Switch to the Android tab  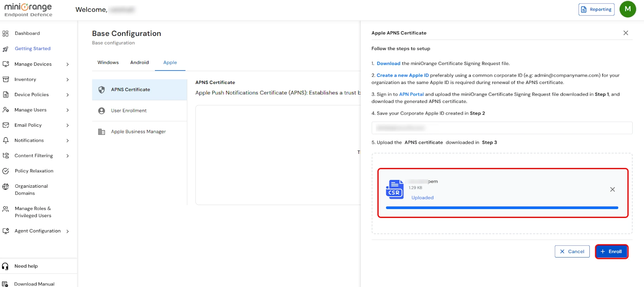140,63
